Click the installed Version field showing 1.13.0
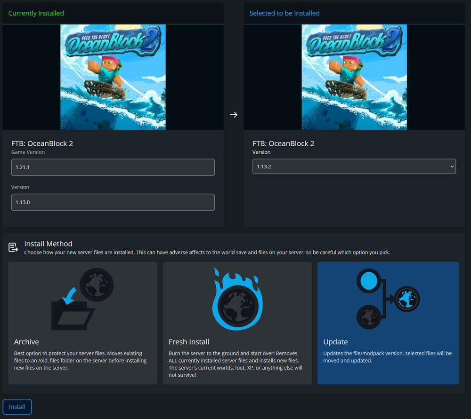Viewport: 471px width, 419px height. pyautogui.click(x=113, y=202)
